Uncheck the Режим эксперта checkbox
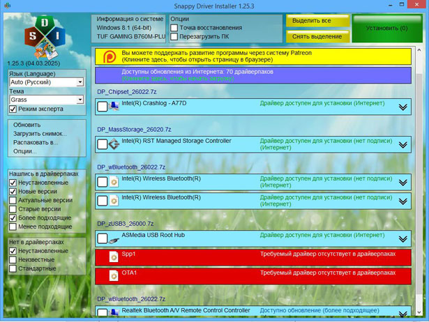The height and width of the screenshot is (322, 429). (x=13, y=109)
